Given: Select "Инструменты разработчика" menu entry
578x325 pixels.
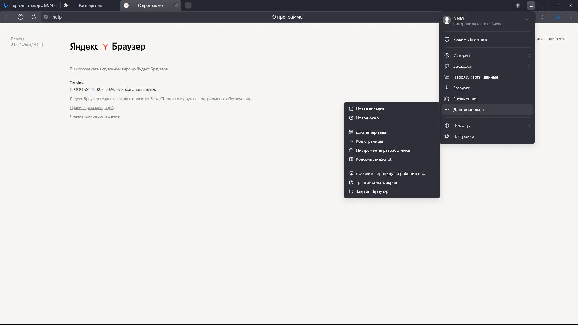Looking at the screenshot, I should 392,150.
